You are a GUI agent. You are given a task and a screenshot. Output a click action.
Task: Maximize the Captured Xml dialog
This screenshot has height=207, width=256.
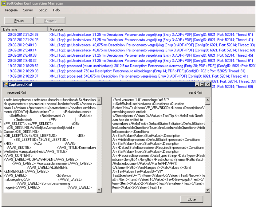click(202, 84)
